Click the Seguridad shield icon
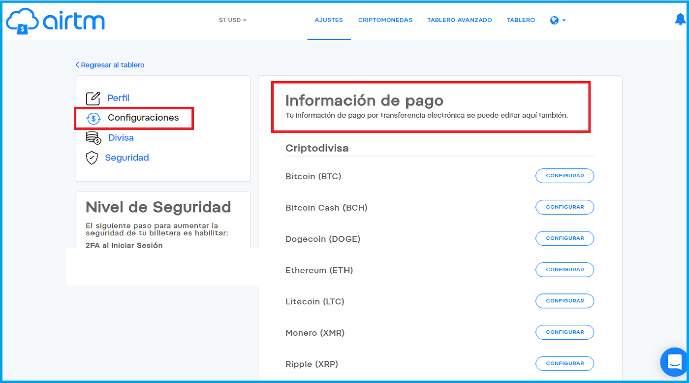The width and height of the screenshot is (689, 383). click(x=92, y=158)
